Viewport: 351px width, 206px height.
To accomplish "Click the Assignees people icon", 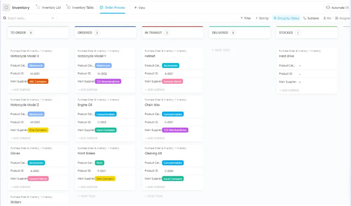I will [337, 18].
